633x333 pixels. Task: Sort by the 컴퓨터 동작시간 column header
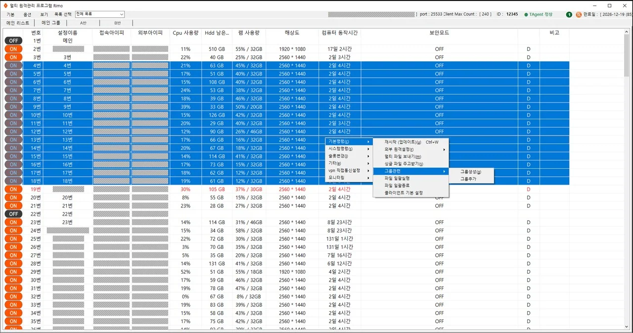(339, 33)
